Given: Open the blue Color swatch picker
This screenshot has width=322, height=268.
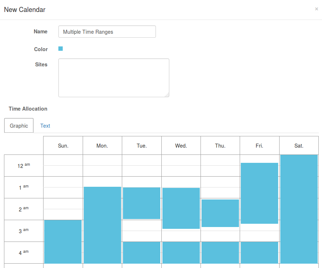Looking at the screenshot, I should coord(61,49).
